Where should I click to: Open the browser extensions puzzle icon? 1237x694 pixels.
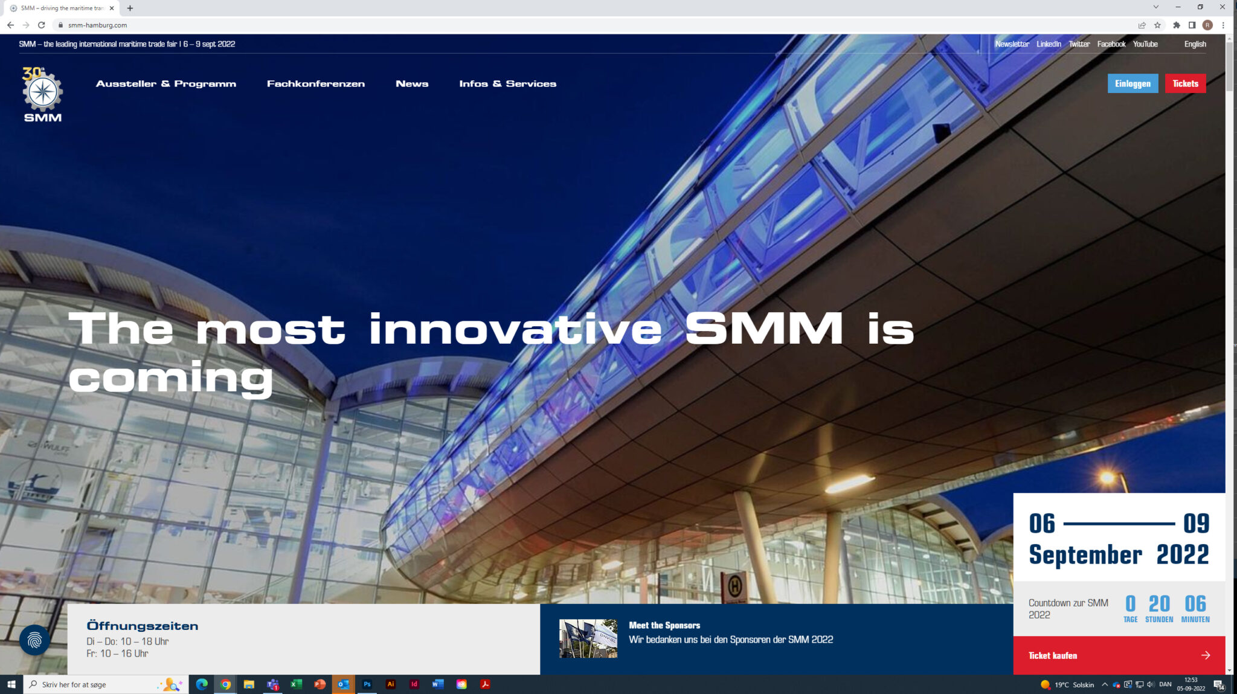click(1177, 25)
